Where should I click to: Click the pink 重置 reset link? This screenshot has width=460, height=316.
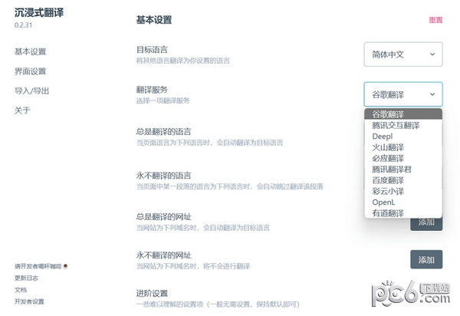pos(435,20)
